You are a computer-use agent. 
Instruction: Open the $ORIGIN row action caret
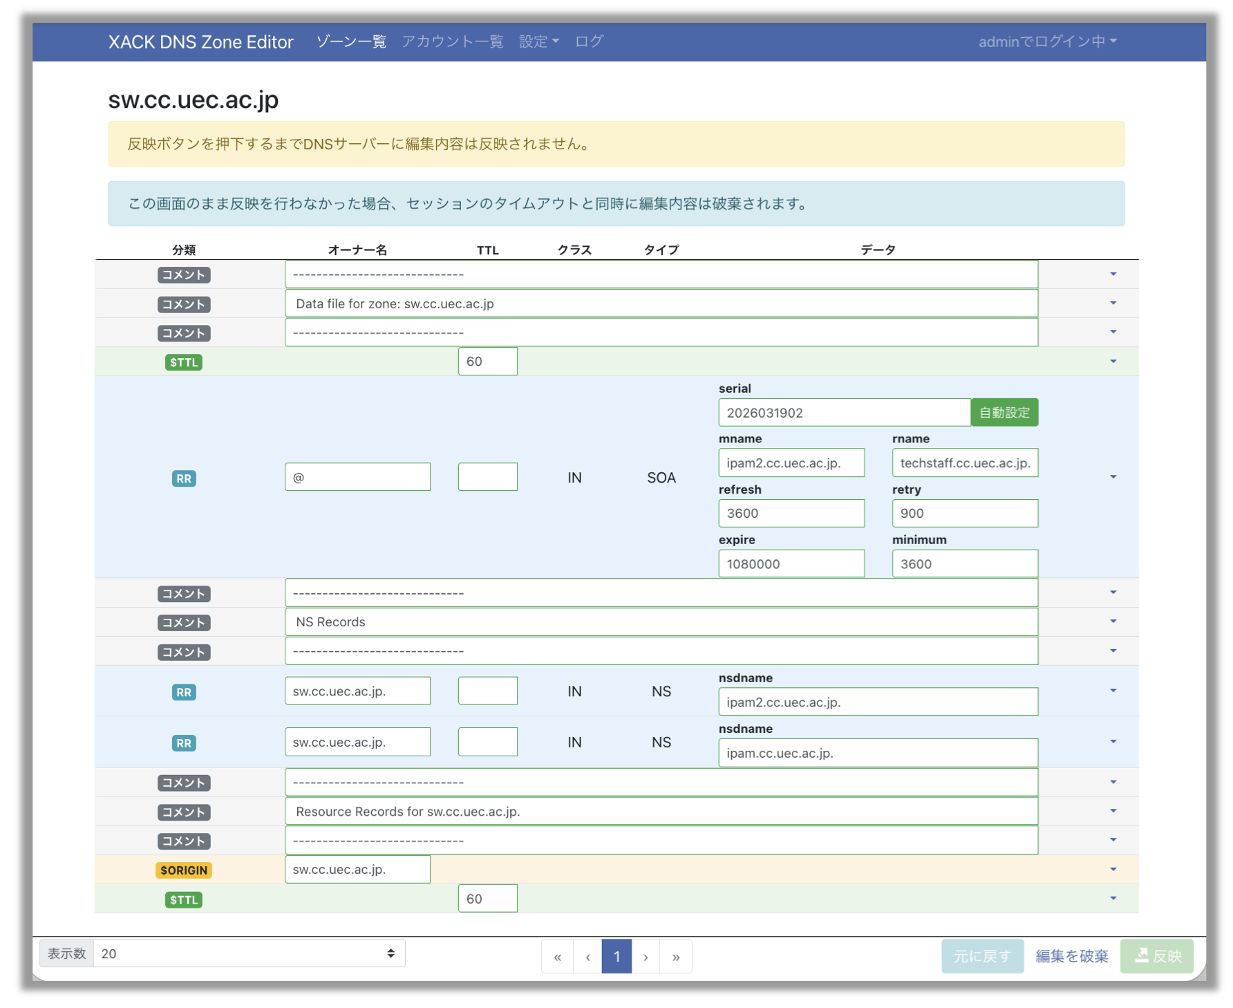(1113, 870)
